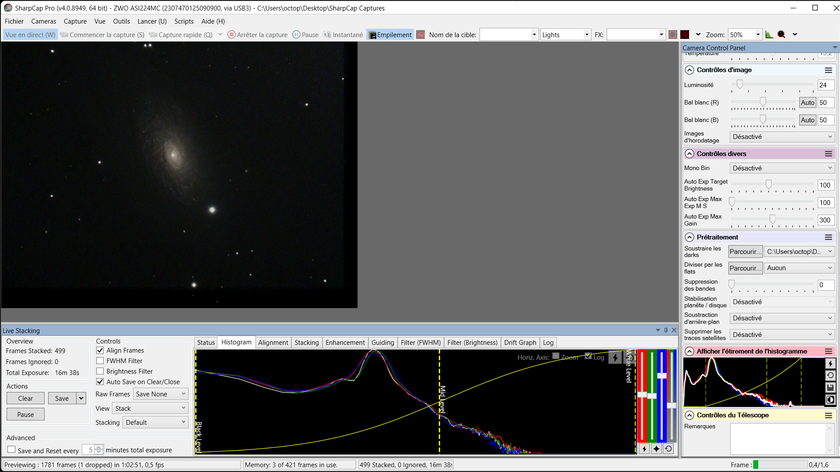
Task: Click Parcourir for Soustraire les darks
Action: pos(745,251)
